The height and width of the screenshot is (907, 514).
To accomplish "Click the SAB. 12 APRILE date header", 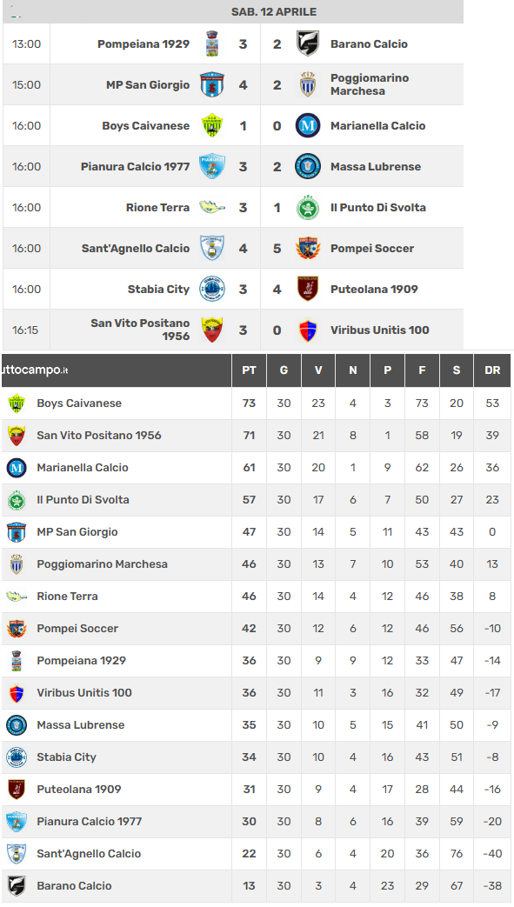I will (x=274, y=11).
